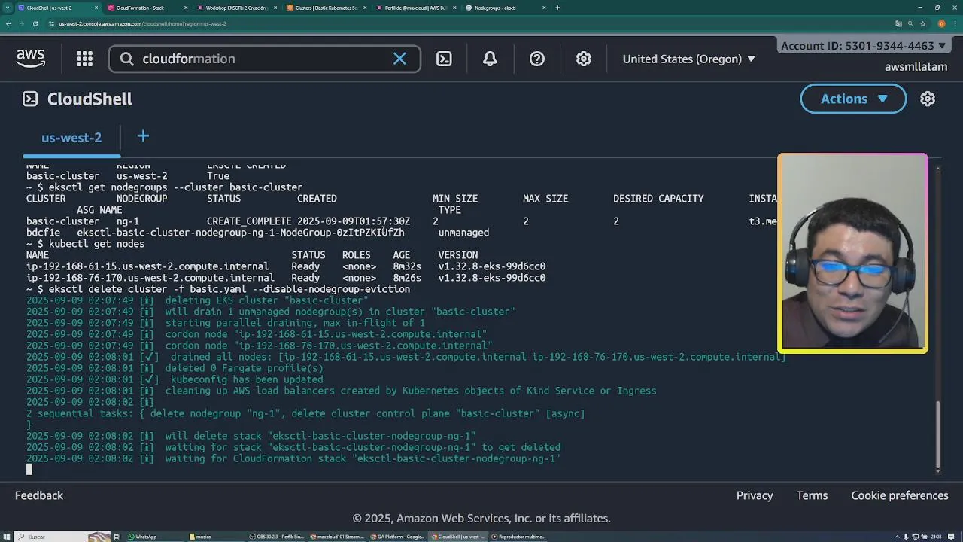The width and height of the screenshot is (963, 542).
Task: Click ip-192-168-61-15 node name in table
Action: (x=147, y=266)
